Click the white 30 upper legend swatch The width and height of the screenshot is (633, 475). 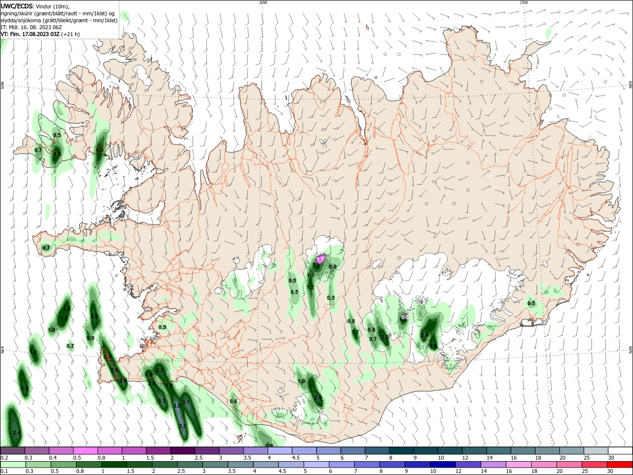[x=620, y=451]
